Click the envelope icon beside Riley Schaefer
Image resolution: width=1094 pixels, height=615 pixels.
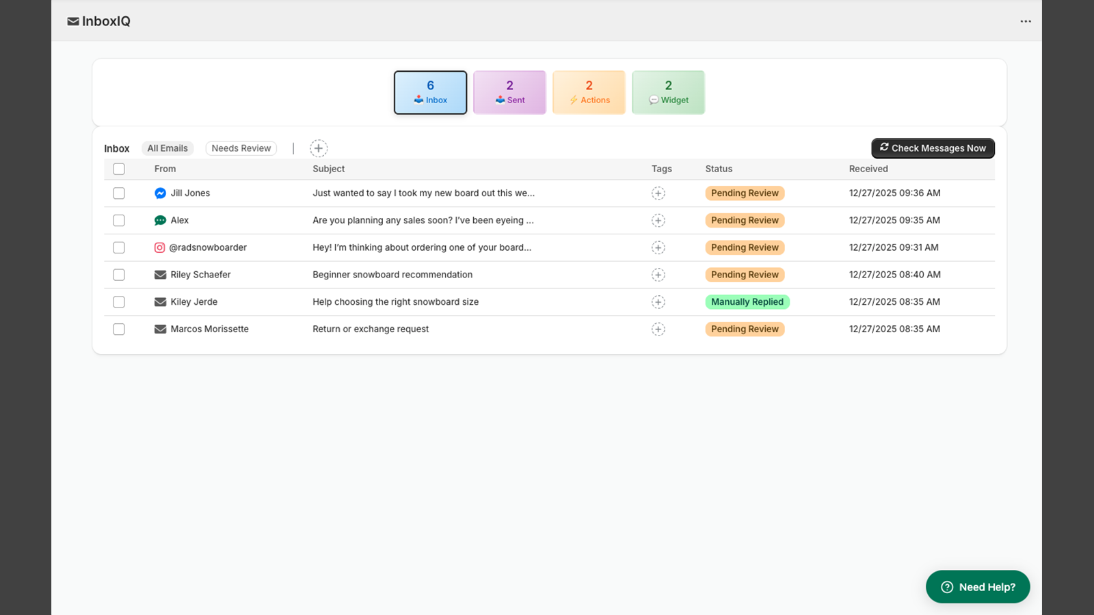pyautogui.click(x=160, y=275)
